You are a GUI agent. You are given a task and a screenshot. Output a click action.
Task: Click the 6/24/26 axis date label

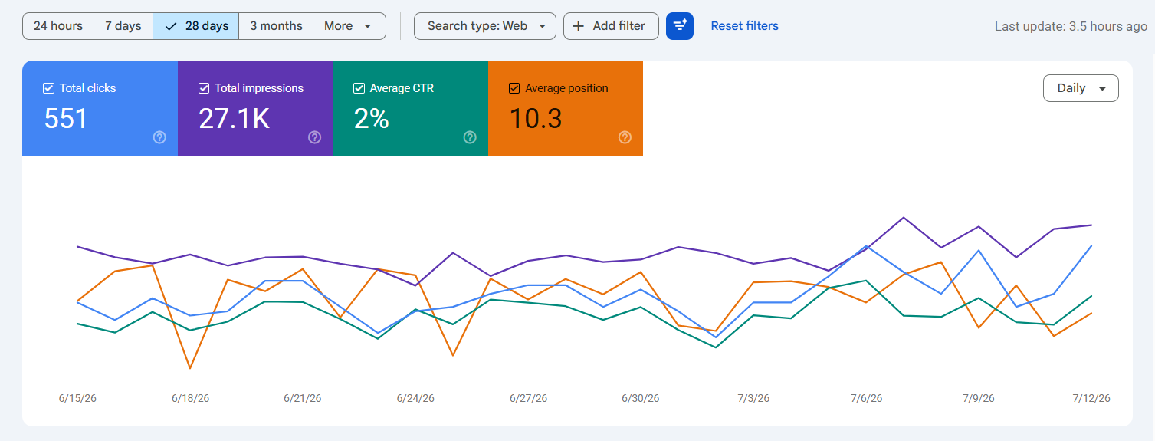[x=415, y=399]
